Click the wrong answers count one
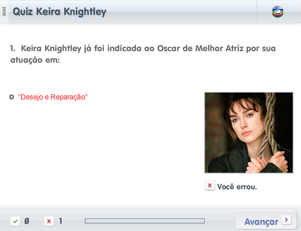 click(61, 221)
